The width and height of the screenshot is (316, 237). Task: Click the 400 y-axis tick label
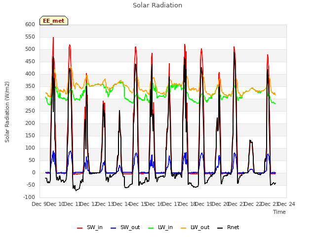click(30, 74)
